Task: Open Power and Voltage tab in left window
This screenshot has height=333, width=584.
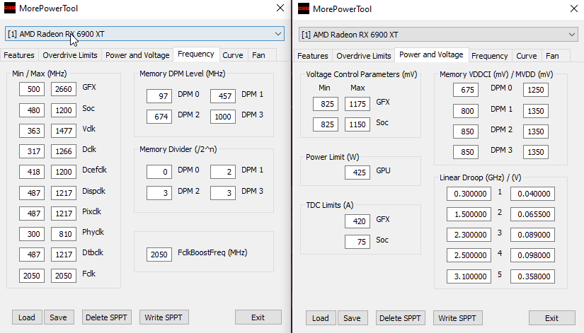Action: (137, 55)
